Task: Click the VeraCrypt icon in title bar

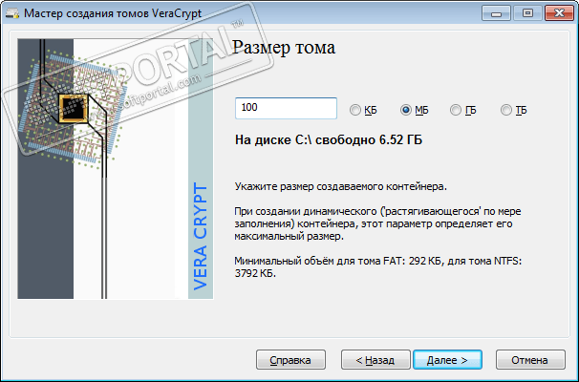Action: pos(12,13)
